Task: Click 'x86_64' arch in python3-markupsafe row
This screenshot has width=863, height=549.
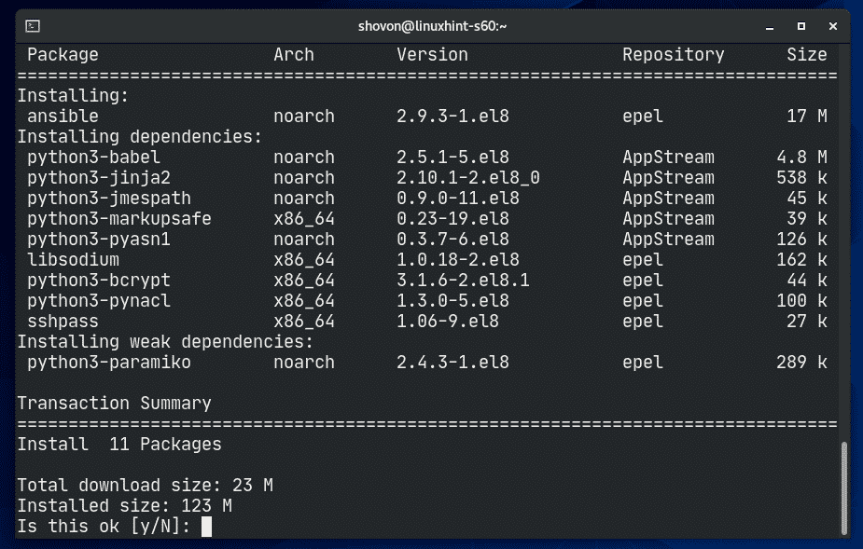Action: [x=304, y=219]
